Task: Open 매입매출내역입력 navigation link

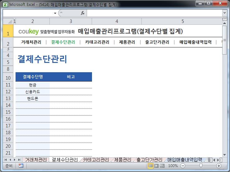Action: [x=195, y=42]
